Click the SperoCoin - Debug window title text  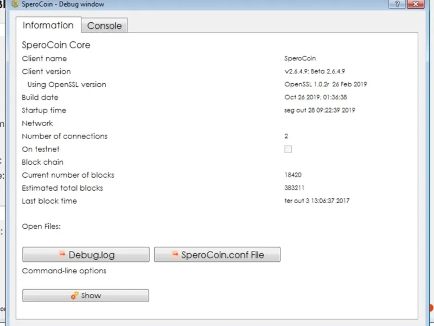(63, 4)
